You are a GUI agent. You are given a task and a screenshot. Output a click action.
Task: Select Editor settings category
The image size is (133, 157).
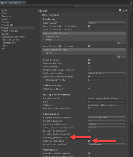pyautogui.click(x=5, y=13)
